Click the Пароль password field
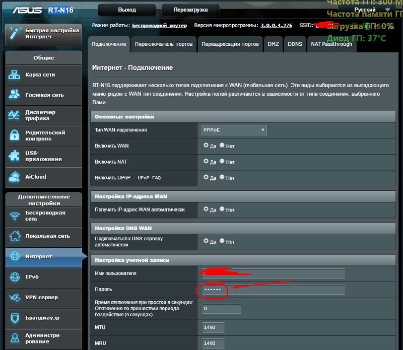The width and height of the screenshot is (403, 350). coord(274,290)
